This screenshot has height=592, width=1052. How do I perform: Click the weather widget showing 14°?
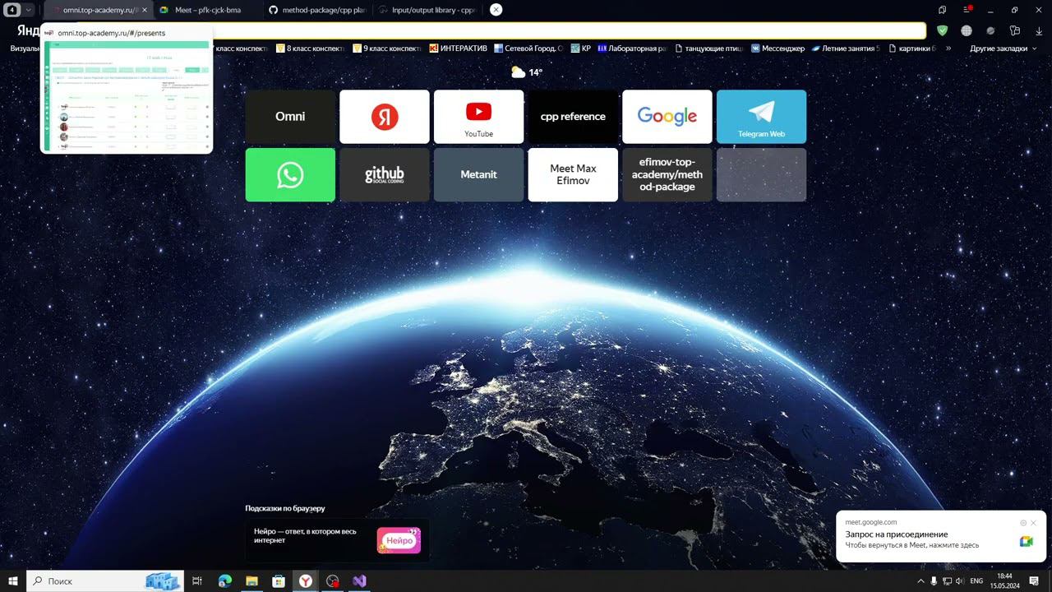[x=527, y=72]
